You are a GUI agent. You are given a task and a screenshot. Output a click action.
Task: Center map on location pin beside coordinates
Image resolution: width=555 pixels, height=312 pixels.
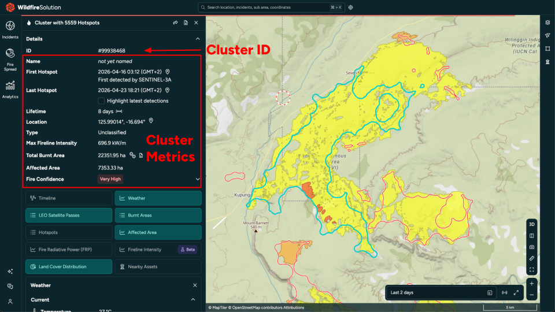pyautogui.click(x=151, y=121)
